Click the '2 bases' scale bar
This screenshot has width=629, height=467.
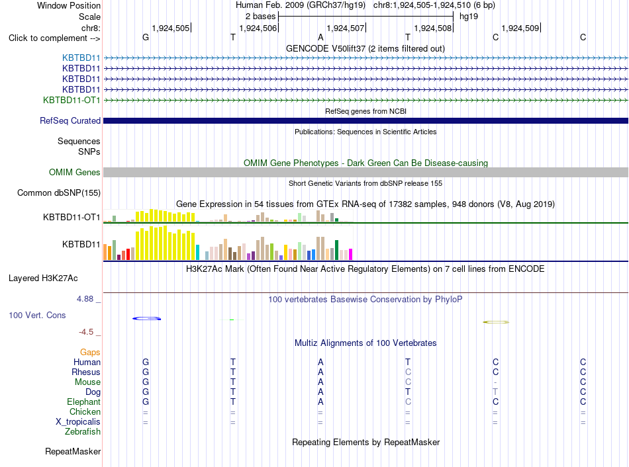(x=365, y=17)
